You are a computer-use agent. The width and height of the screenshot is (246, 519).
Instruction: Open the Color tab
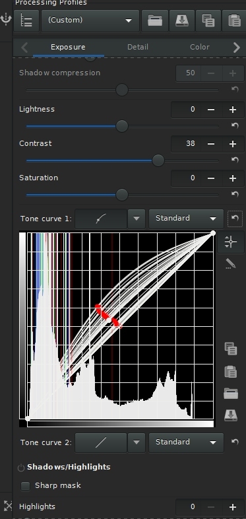tap(199, 47)
